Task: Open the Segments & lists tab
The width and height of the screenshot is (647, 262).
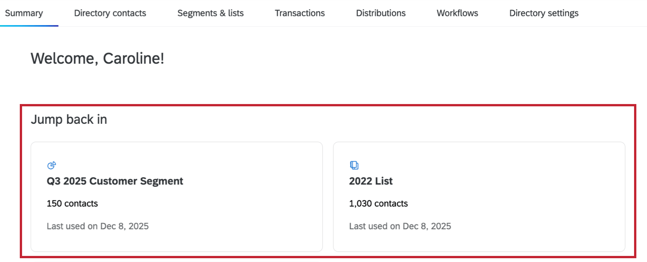Action: (x=210, y=13)
